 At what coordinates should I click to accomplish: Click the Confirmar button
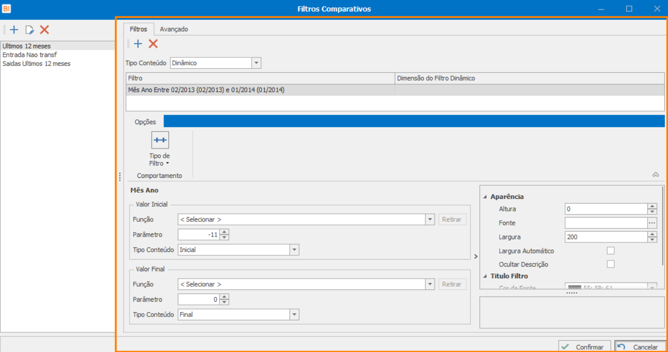pos(585,347)
